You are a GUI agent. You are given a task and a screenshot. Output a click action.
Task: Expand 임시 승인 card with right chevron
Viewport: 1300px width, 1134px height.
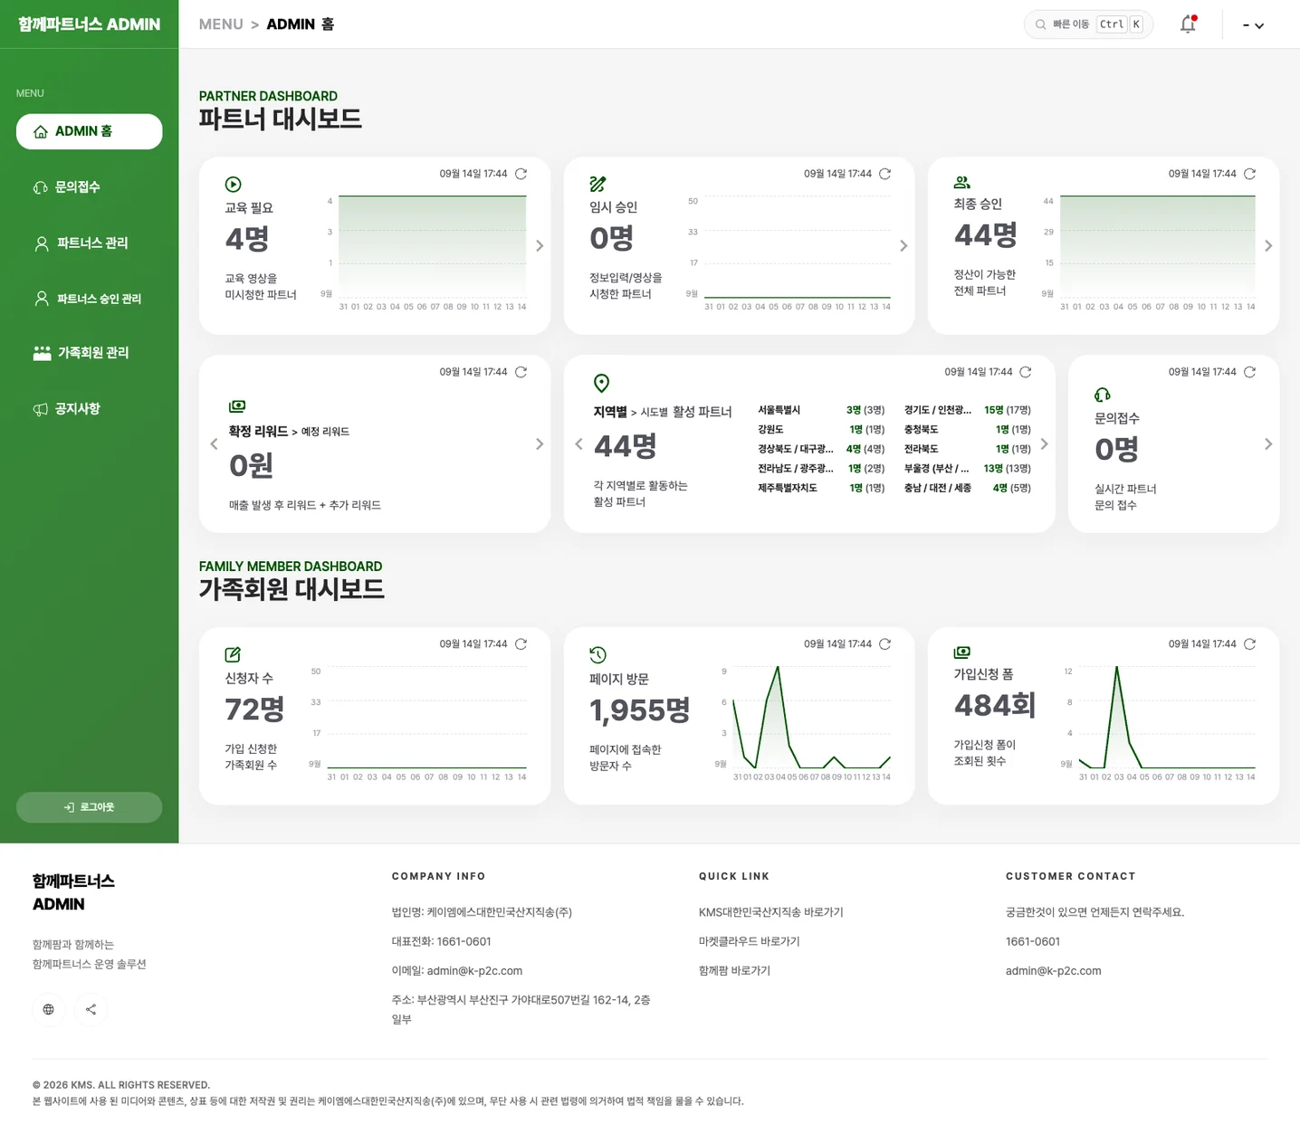903,246
